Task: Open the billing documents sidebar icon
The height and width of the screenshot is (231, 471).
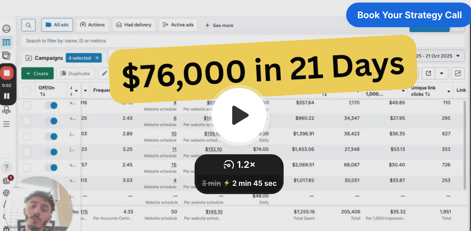Action: click(6, 56)
